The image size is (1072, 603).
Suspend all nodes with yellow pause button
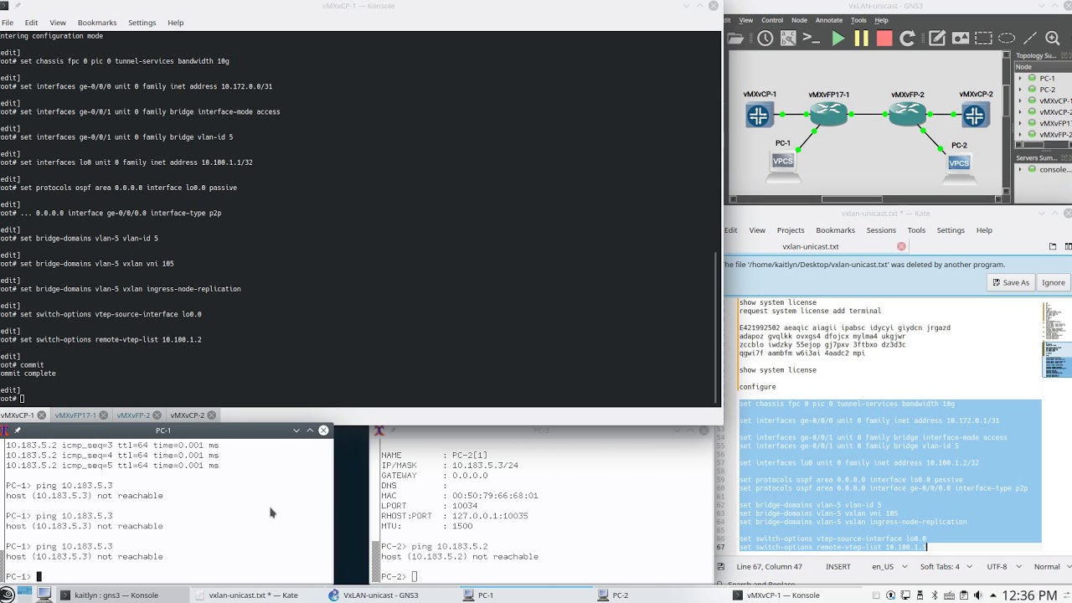tap(861, 39)
